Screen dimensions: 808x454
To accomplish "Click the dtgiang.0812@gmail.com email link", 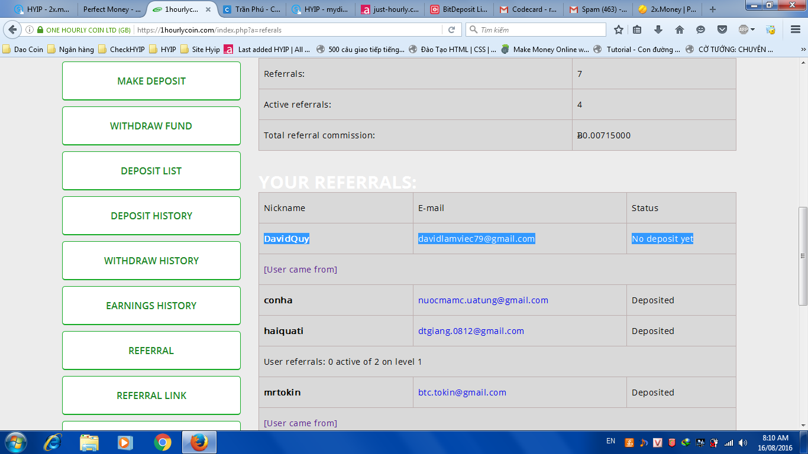I will point(471,331).
